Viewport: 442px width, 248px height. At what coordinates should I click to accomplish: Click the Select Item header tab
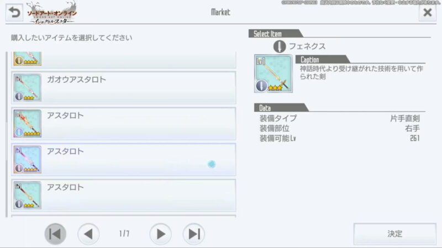275,34
